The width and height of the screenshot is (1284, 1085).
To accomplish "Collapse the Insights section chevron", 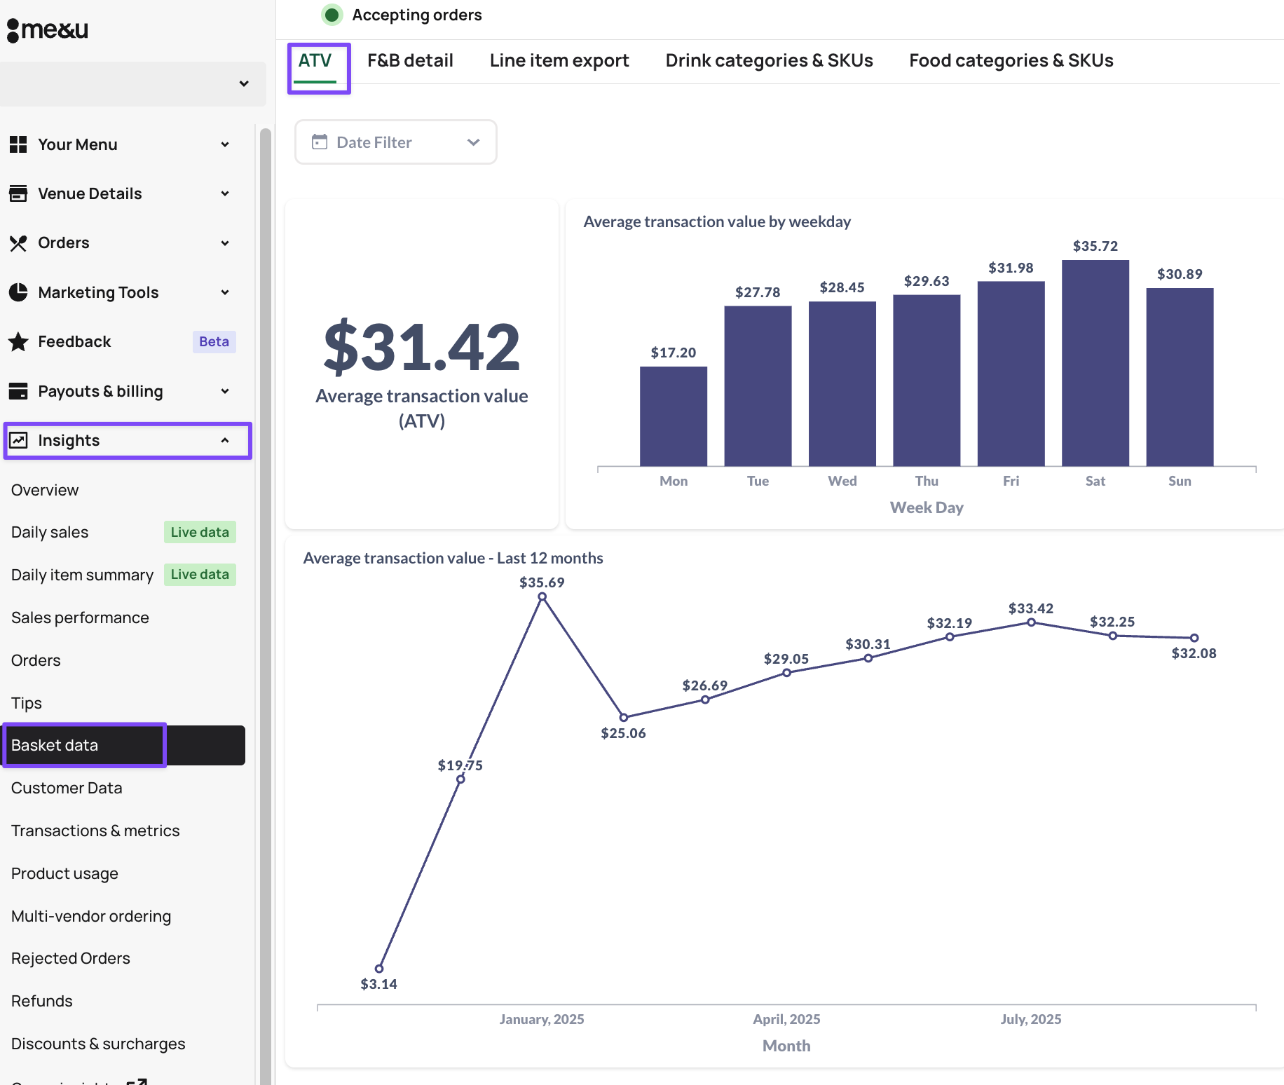I will 225,440.
